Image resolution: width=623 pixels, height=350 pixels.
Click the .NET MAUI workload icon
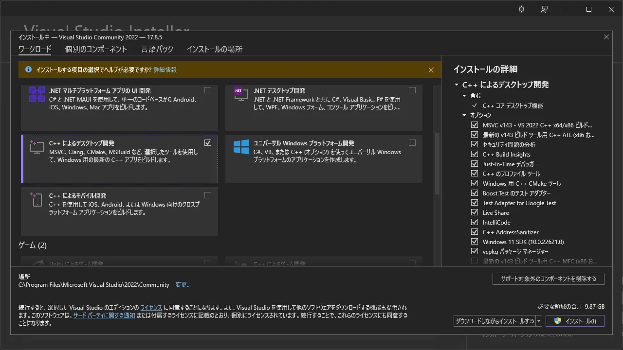coord(37,94)
